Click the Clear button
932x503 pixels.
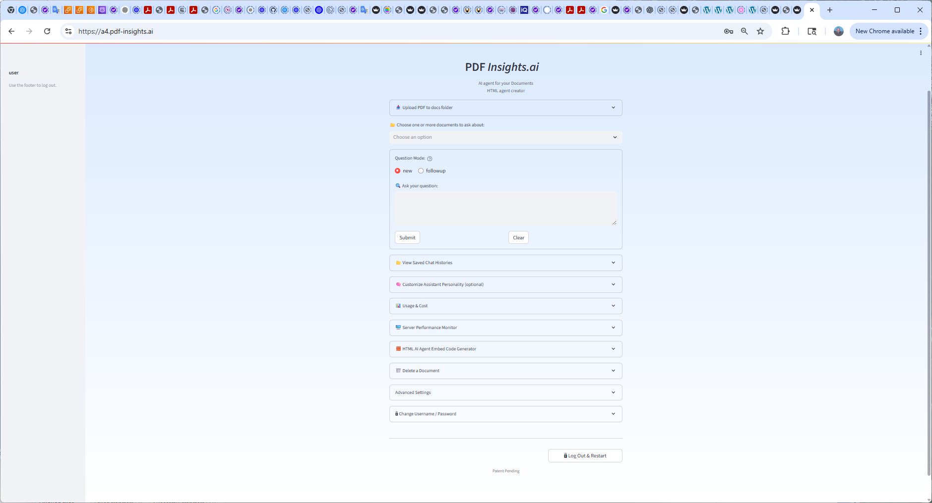(518, 238)
